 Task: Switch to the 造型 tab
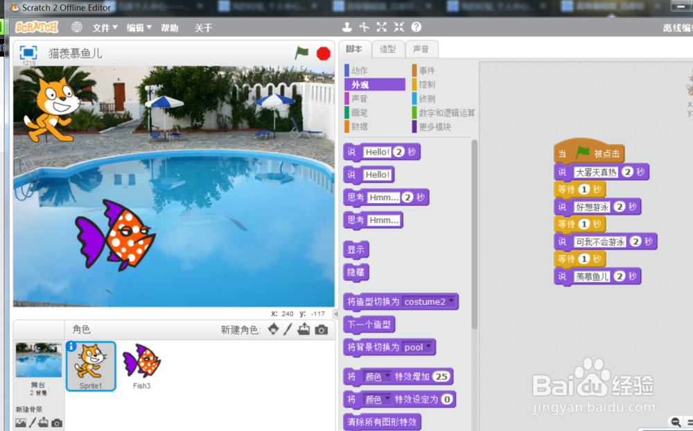pos(387,49)
